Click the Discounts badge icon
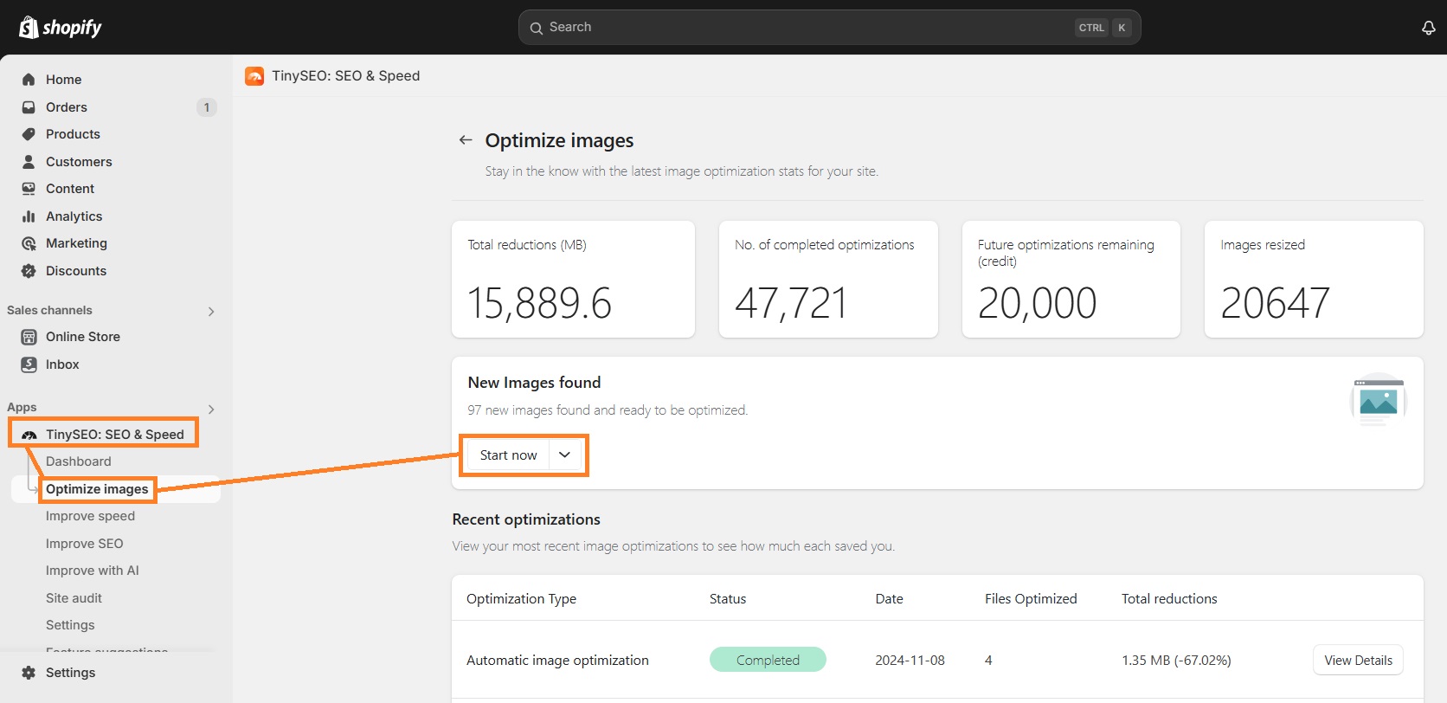 click(29, 271)
